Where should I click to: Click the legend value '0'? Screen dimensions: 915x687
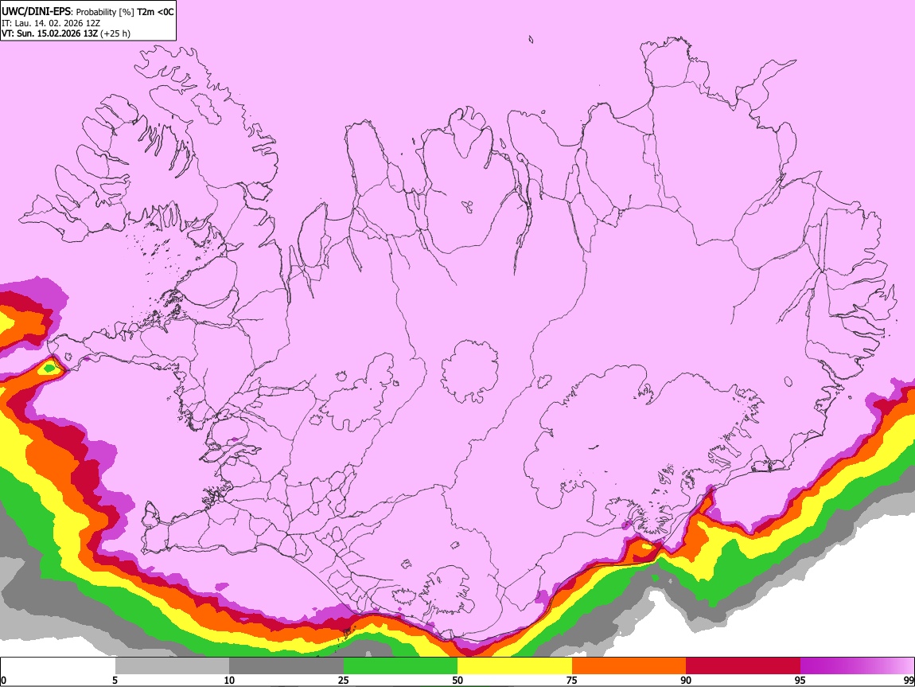4,680
